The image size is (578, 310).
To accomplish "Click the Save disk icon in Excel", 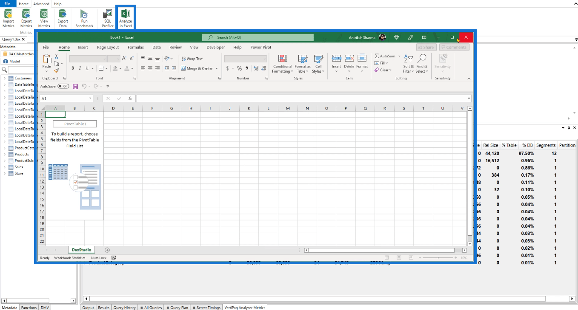I will pyautogui.click(x=75, y=86).
